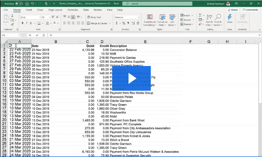Increase decimal places
This screenshot has height=157, width=262.
click(133, 23)
